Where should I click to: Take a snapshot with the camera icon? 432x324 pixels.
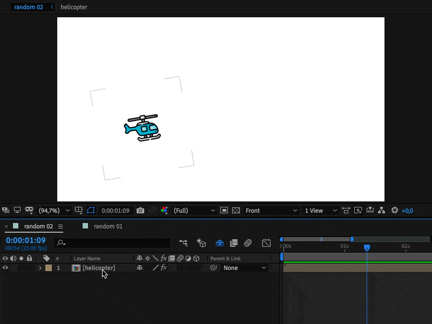click(x=140, y=211)
